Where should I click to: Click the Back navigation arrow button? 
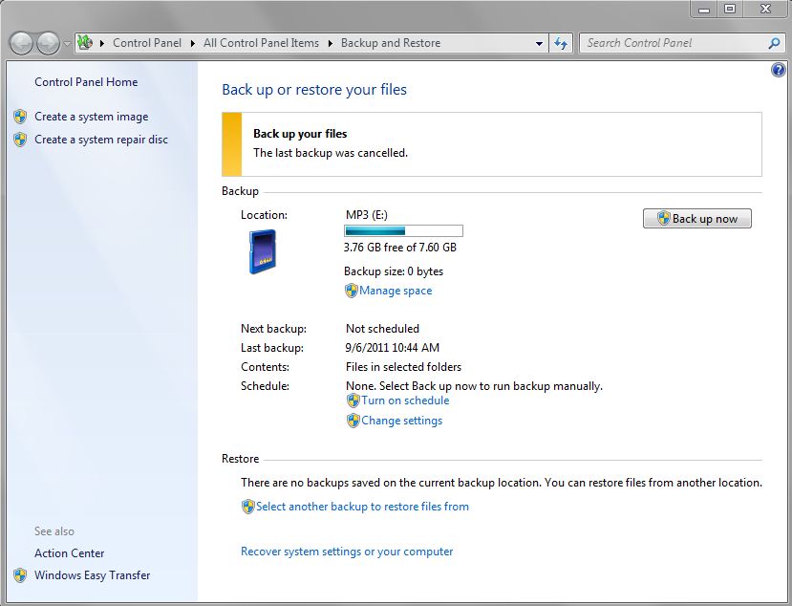pyautogui.click(x=21, y=43)
